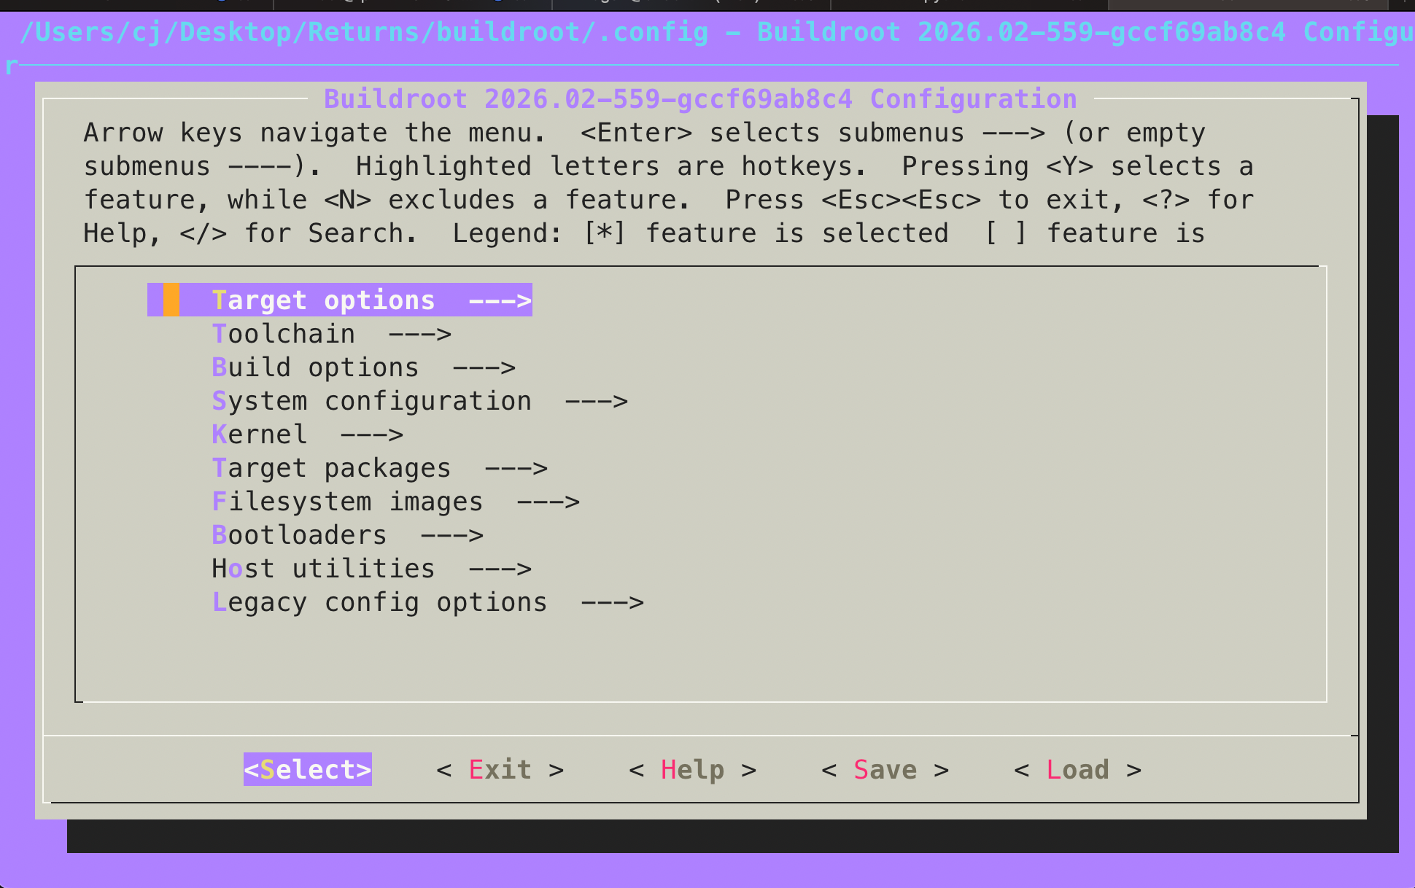Screen dimensions: 1415x888
Task: Click the dialog title 'Buildroot 2026.02-559-gccf69ab8c4 Configuration'
Action: tap(700, 98)
